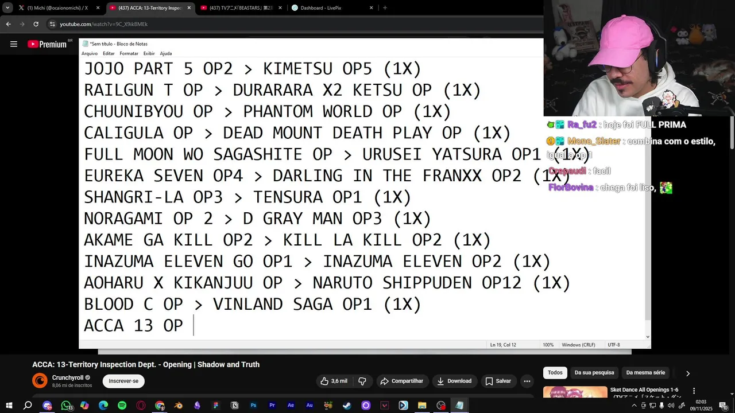
Task: Click Notepad vertical scrollbar down arrow
Action: pyautogui.click(x=648, y=337)
